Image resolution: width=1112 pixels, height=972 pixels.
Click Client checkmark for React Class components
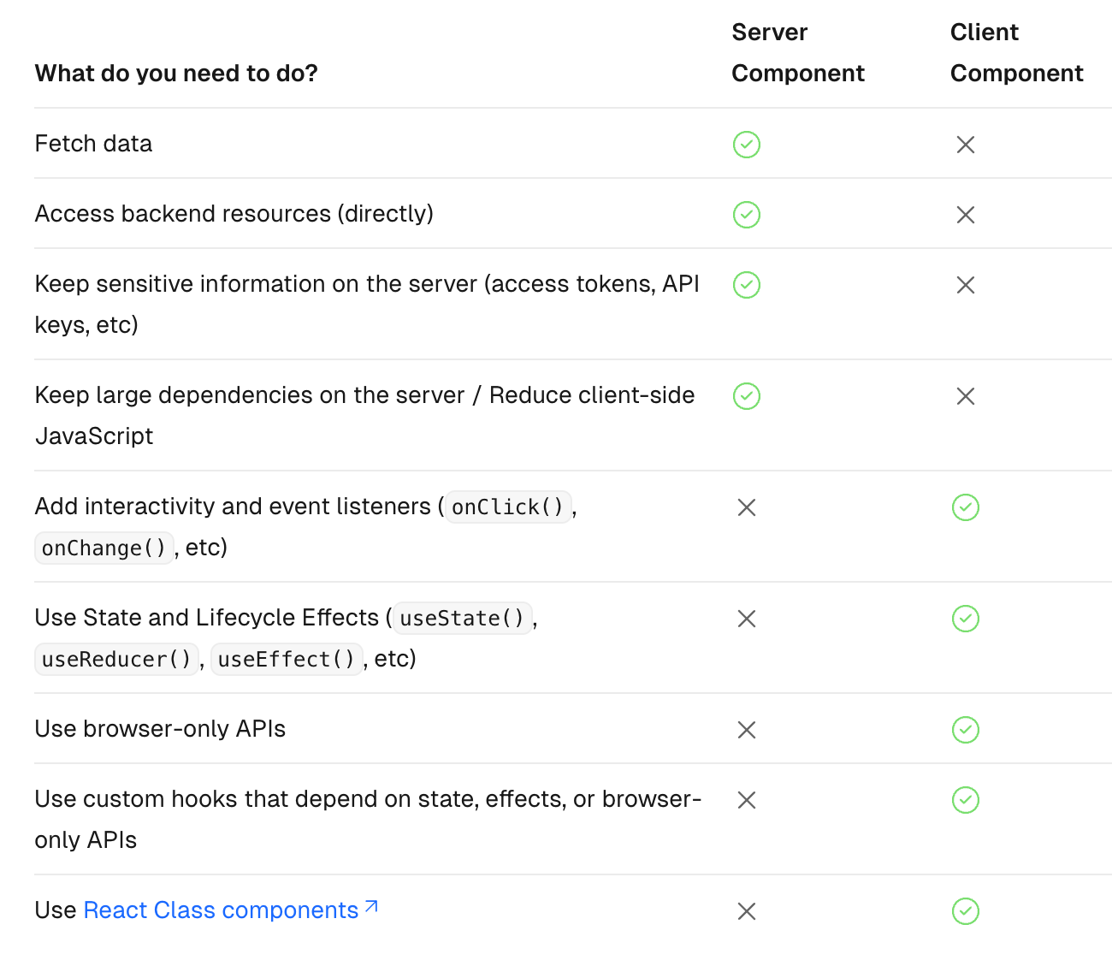[965, 911]
